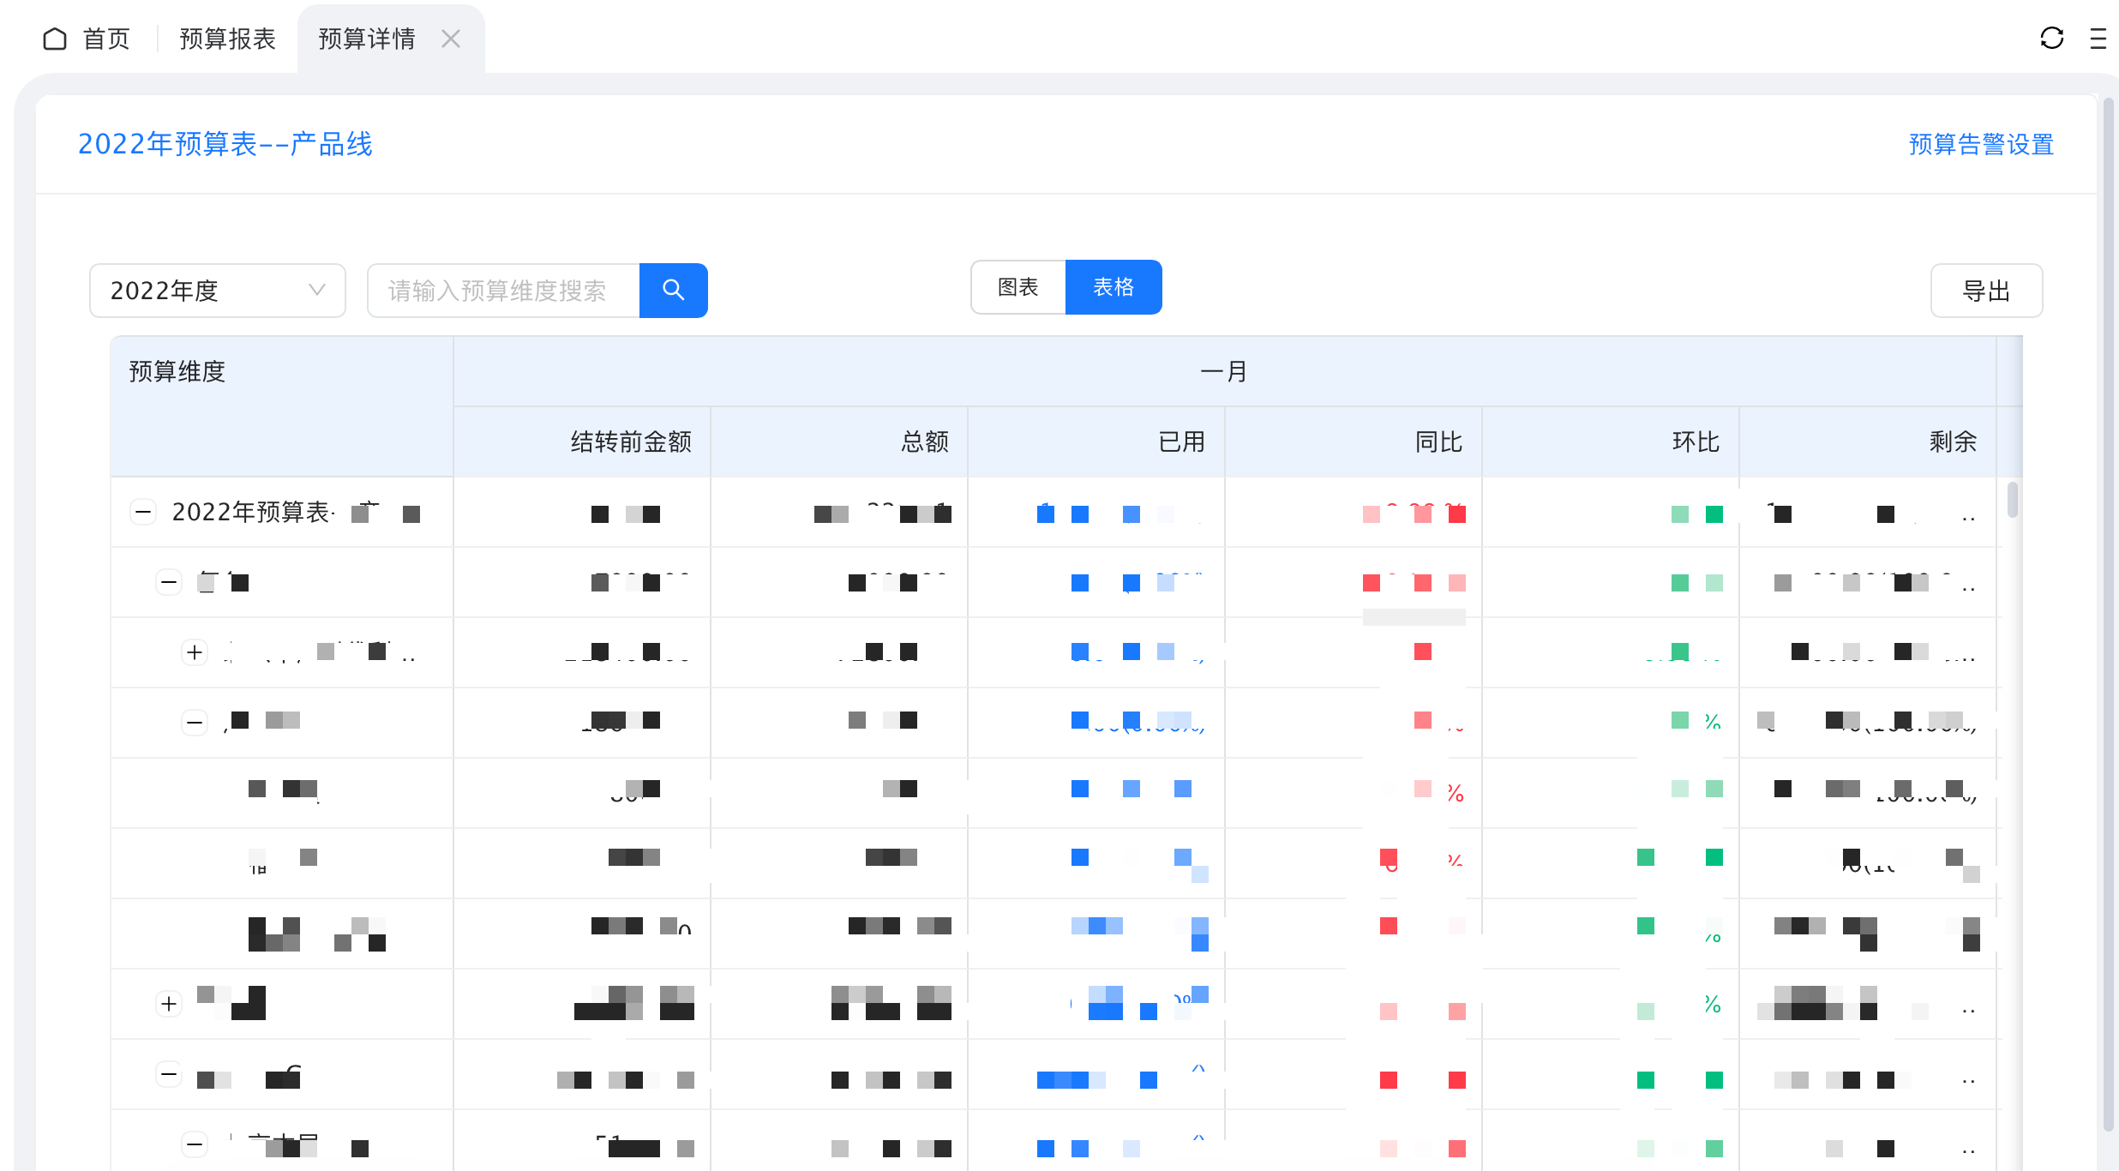This screenshot has height=1171, width=2119.
Task: Click the home icon in tab bar
Action: click(55, 39)
